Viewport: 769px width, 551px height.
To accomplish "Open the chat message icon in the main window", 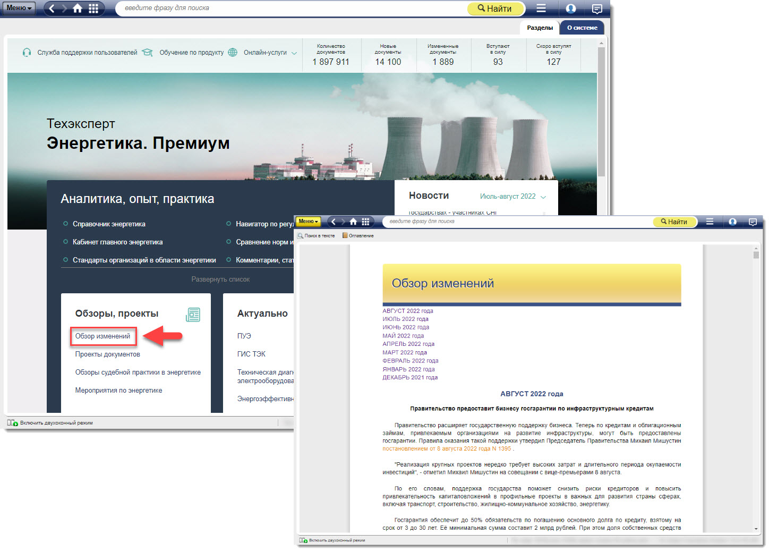I will point(597,9).
